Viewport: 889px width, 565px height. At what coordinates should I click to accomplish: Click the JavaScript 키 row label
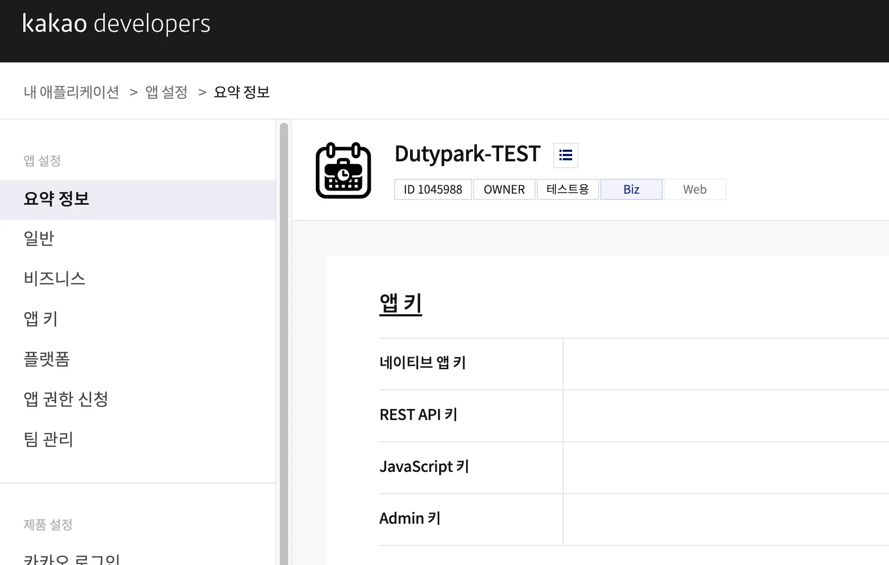coord(424,467)
